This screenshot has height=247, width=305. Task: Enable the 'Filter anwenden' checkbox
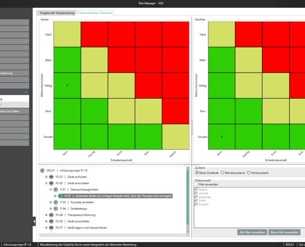click(196, 185)
